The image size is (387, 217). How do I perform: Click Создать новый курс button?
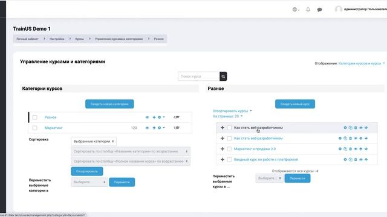click(295, 104)
